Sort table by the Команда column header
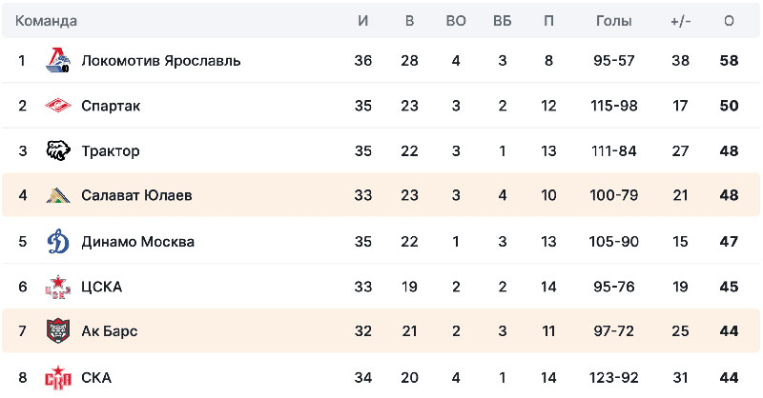 (x=46, y=20)
